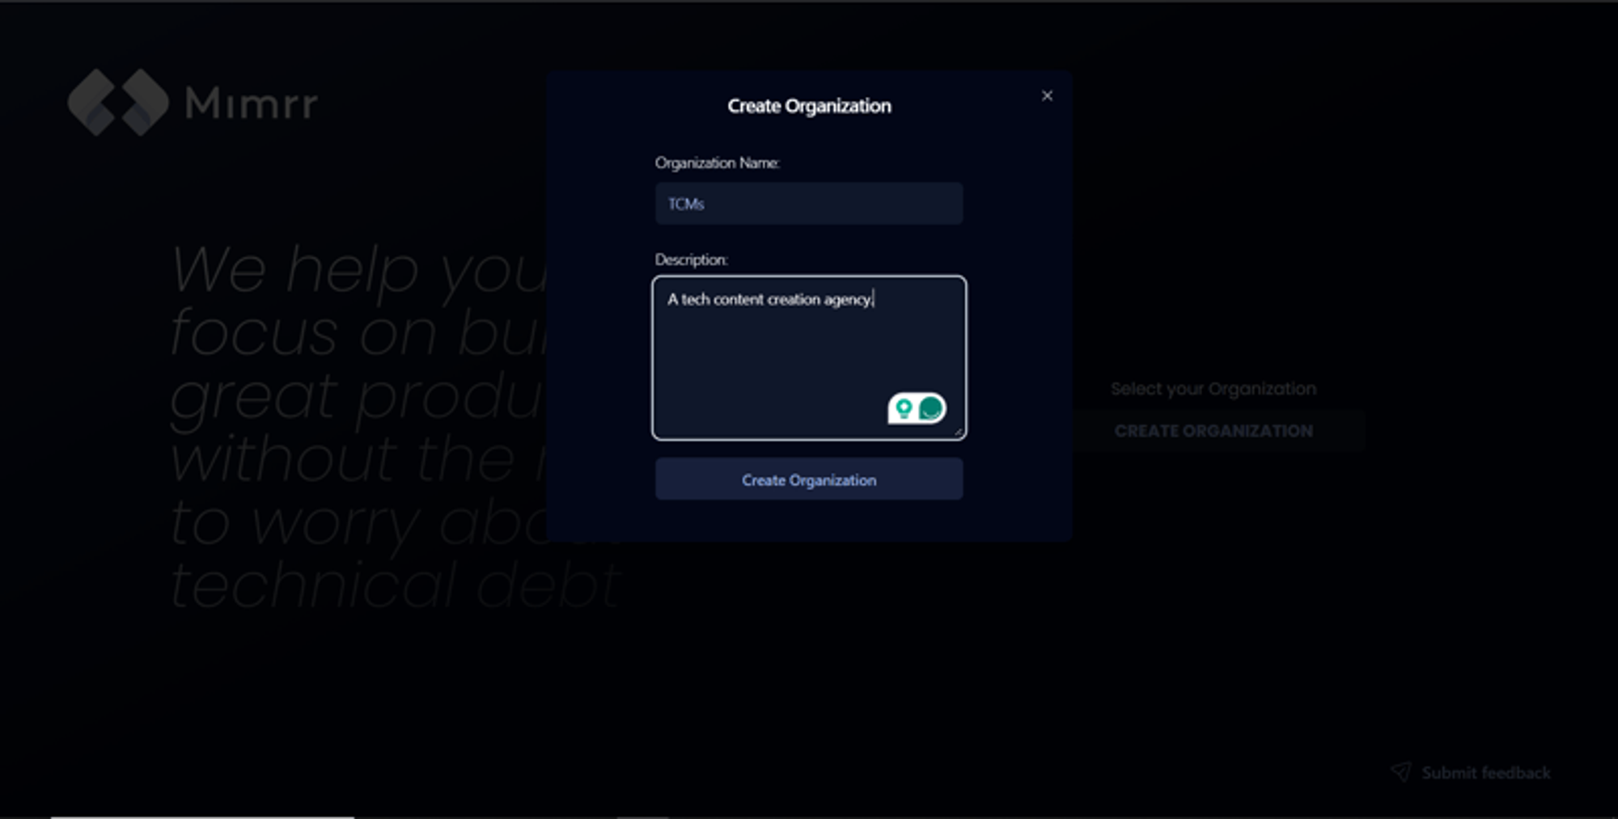Click the paper plane icon beside Submit feedback

coord(1401,772)
